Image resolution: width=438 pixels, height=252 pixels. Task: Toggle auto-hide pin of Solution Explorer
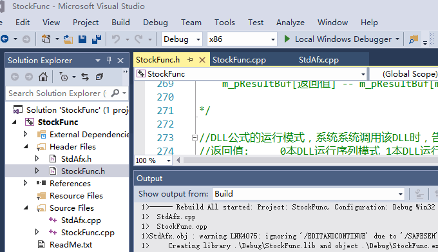[110, 61]
